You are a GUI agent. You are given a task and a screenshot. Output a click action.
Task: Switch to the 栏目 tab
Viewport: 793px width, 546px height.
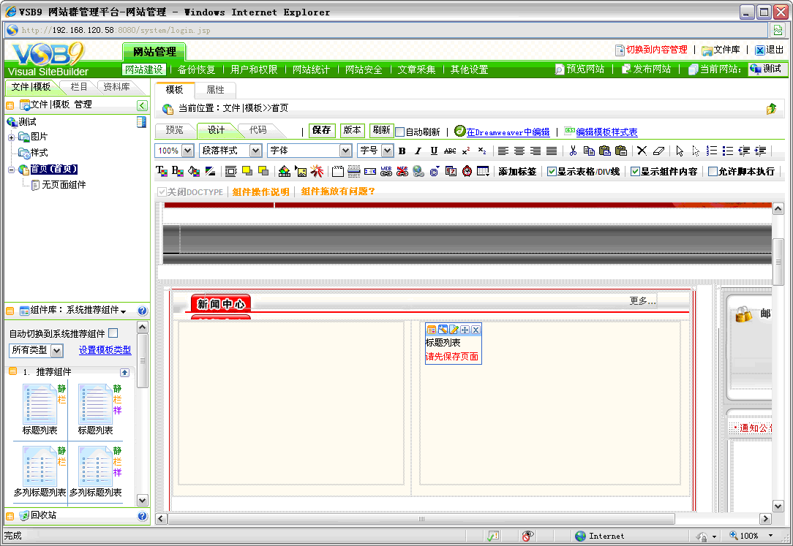pyautogui.click(x=78, y=87)
